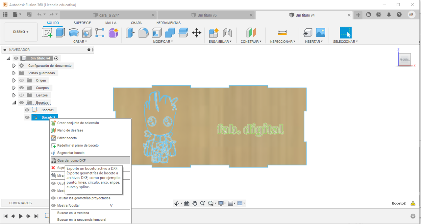Viewport: 421px width, 224px height.
Task: Select the Rectangular Pattern tool
Action: [100, 33]
